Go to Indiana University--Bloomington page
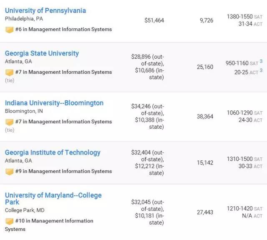The height and width of the screenshot is (240, 267). tap(54, 103)
